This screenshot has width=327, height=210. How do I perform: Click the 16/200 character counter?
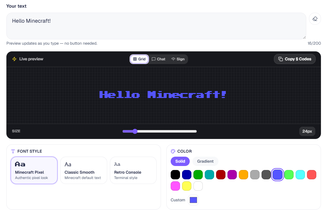tap(314, 43)
